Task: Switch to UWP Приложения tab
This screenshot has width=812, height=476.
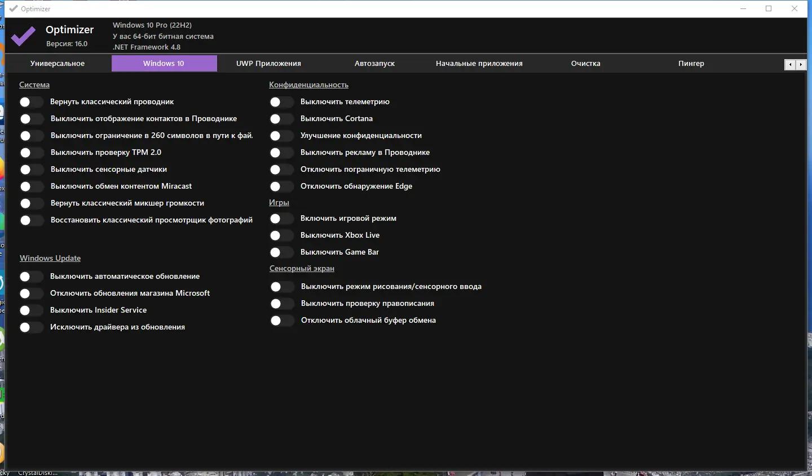Action: tap(268, 64)
